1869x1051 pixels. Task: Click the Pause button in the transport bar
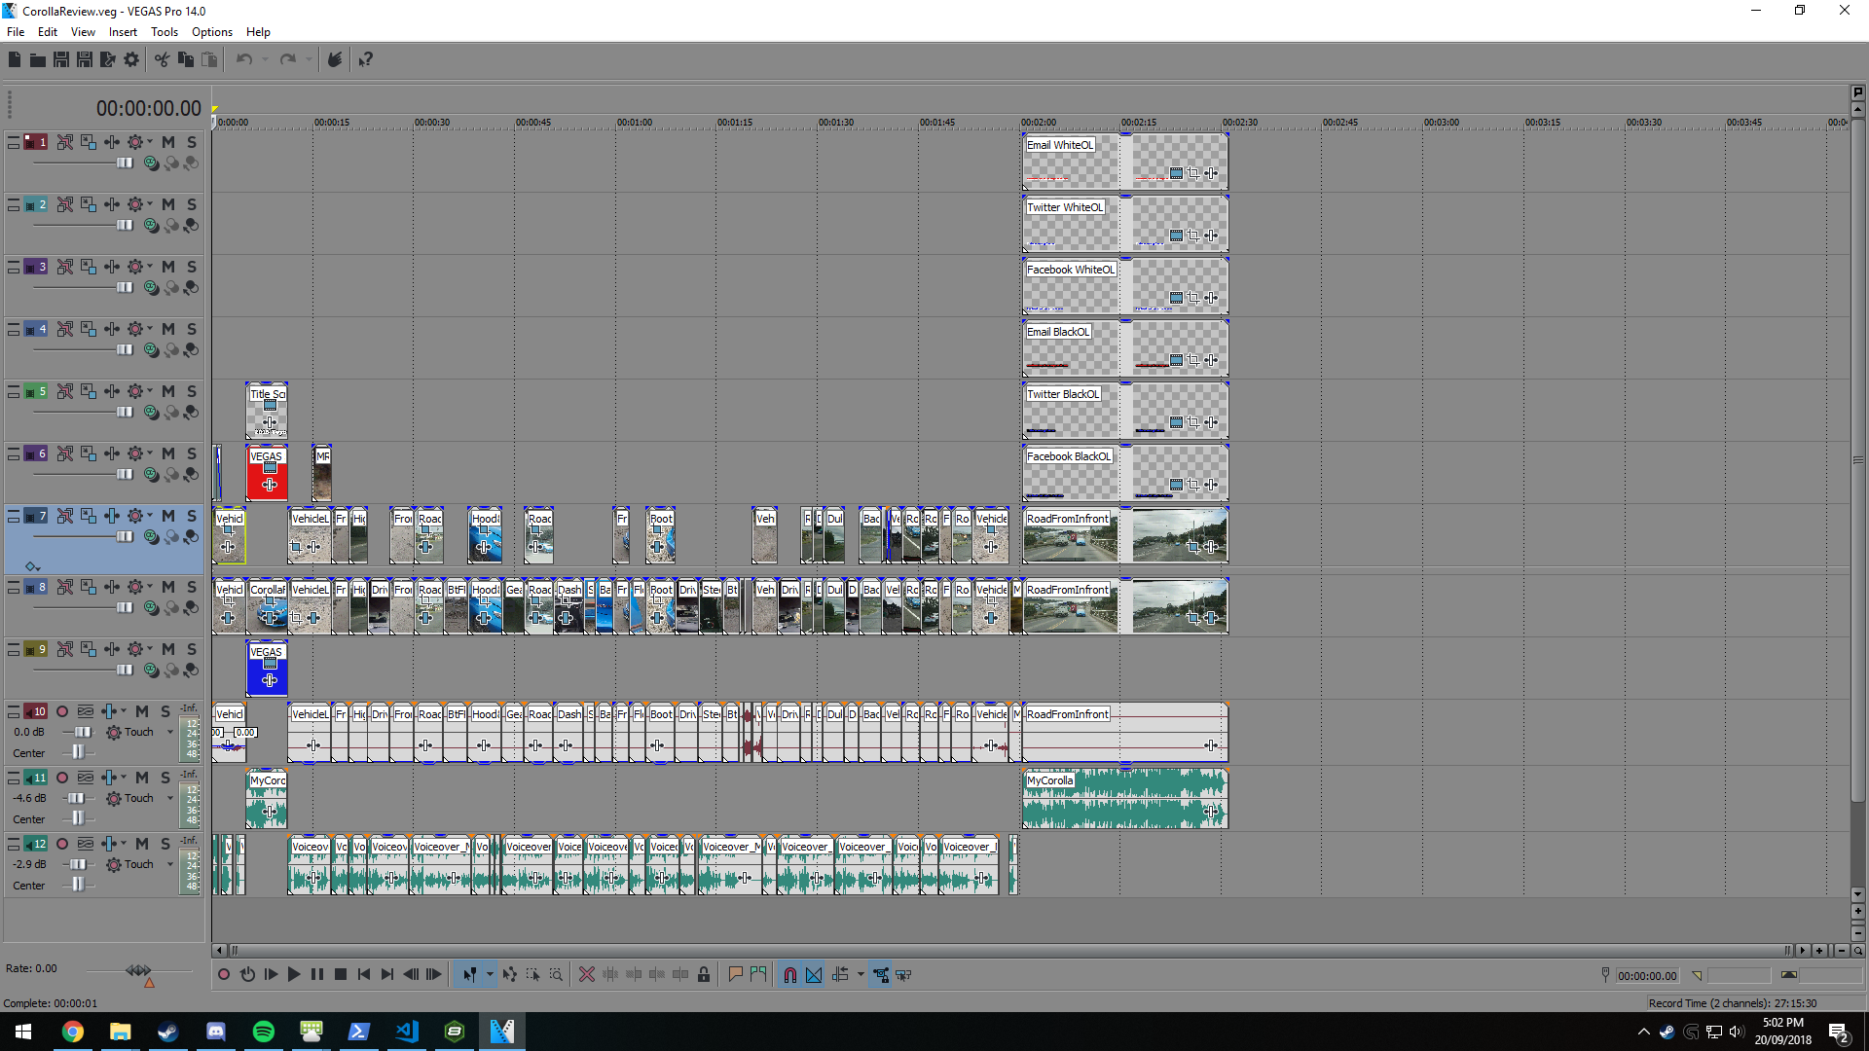pos(317,974)
